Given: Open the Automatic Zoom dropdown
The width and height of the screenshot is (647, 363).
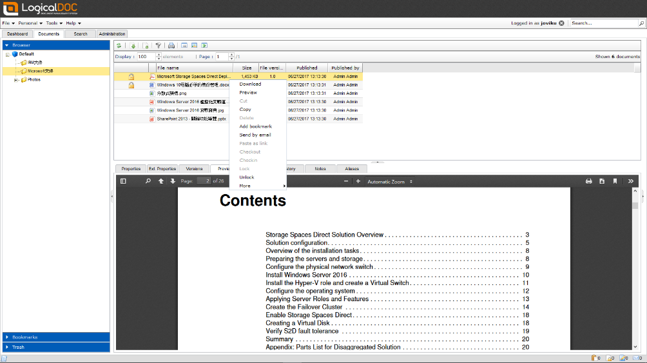Looking at the screenshot, I should pyautogui.click(x=390, y=182).
